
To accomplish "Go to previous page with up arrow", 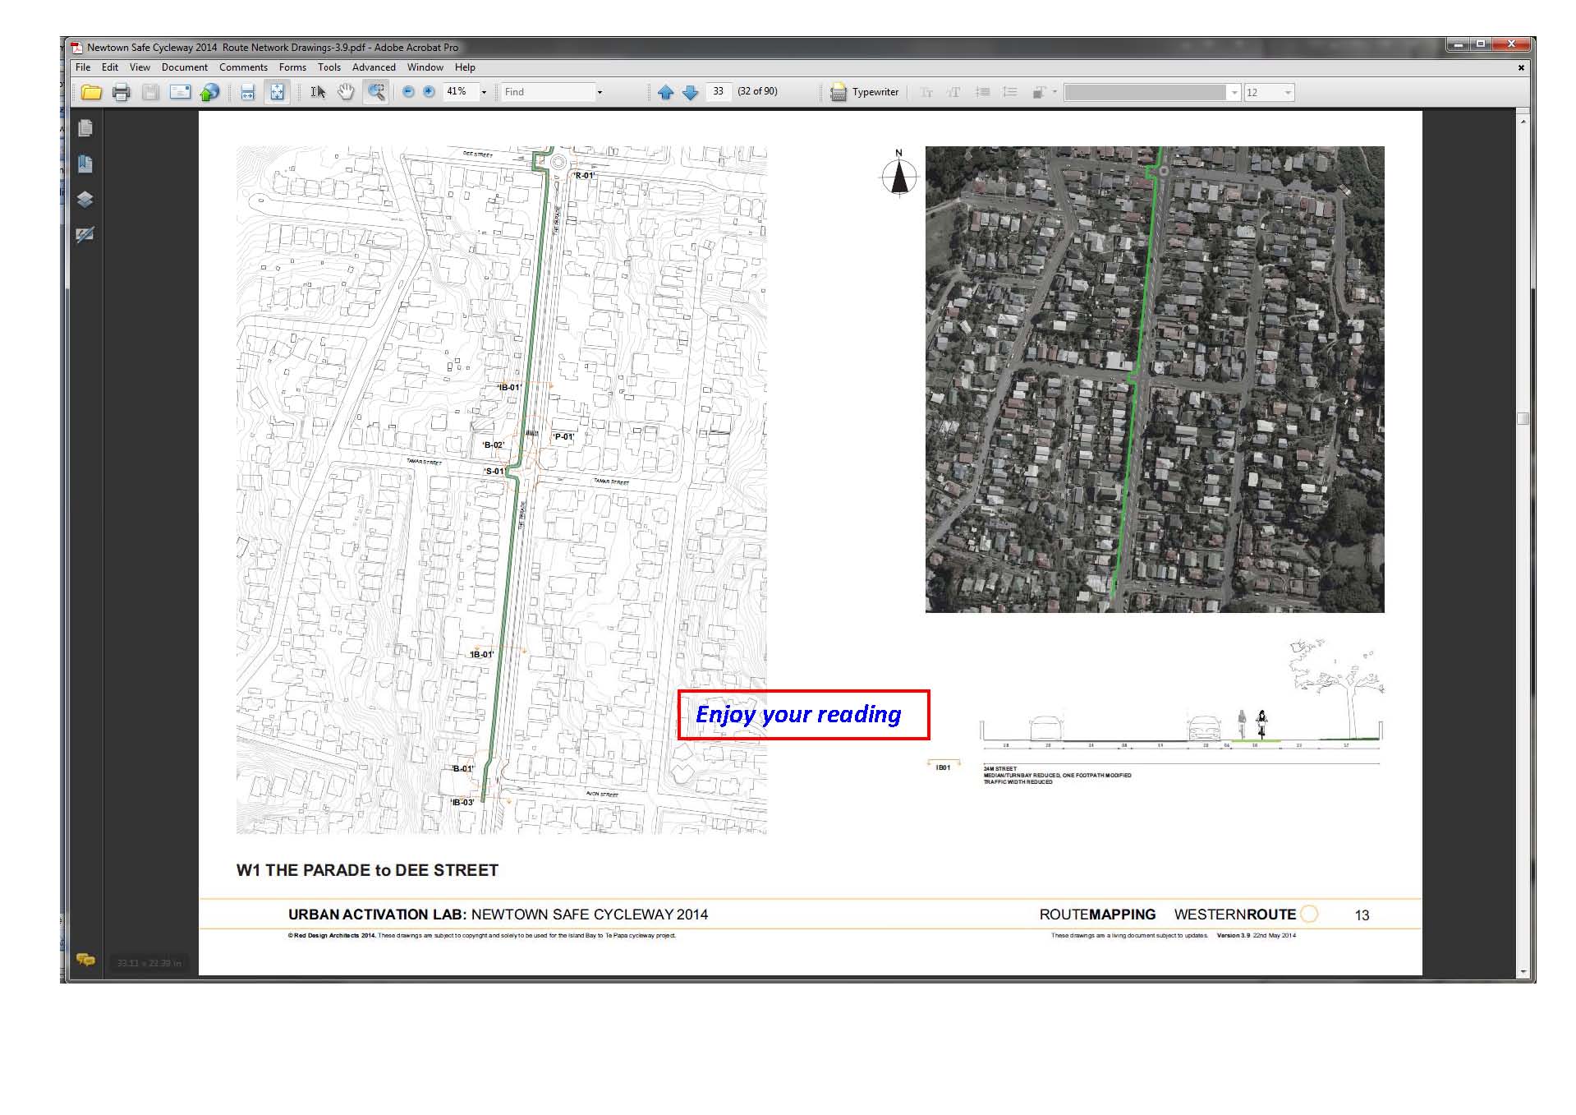I will click(x=665, y=92).
